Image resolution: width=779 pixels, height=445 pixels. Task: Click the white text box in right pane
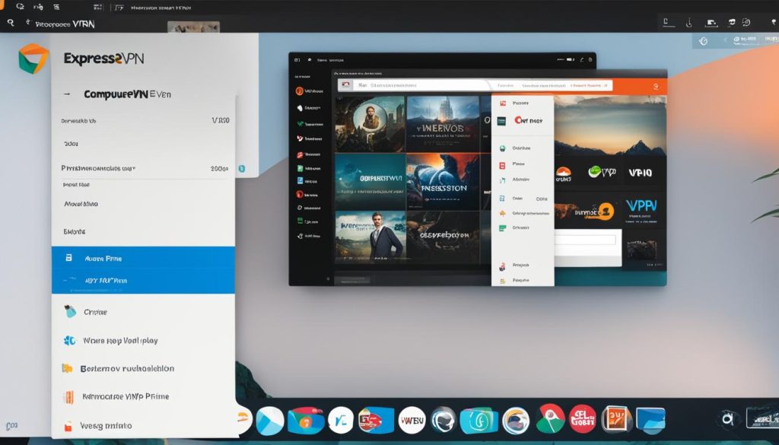pos(585,240)
